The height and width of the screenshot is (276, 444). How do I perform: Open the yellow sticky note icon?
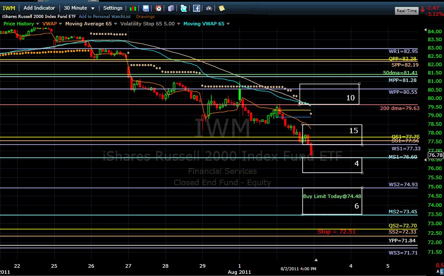tap(222, 8)
